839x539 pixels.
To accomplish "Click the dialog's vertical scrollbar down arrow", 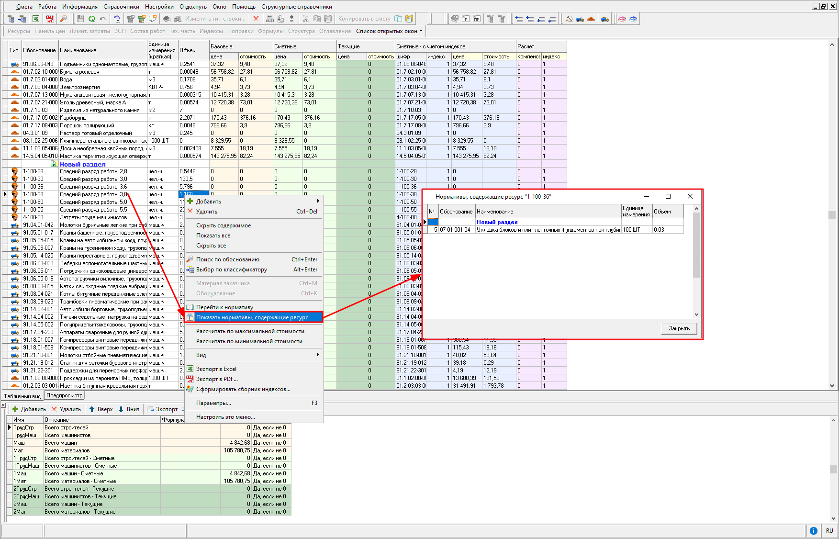I will coord(696,314).
